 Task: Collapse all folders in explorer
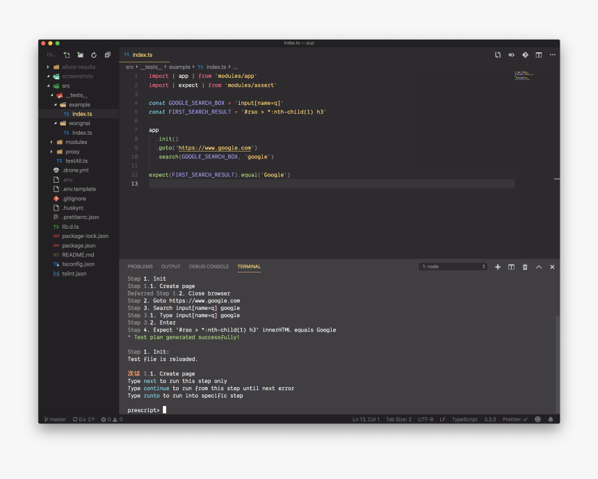pyautogui.click(x=108, y=55)
